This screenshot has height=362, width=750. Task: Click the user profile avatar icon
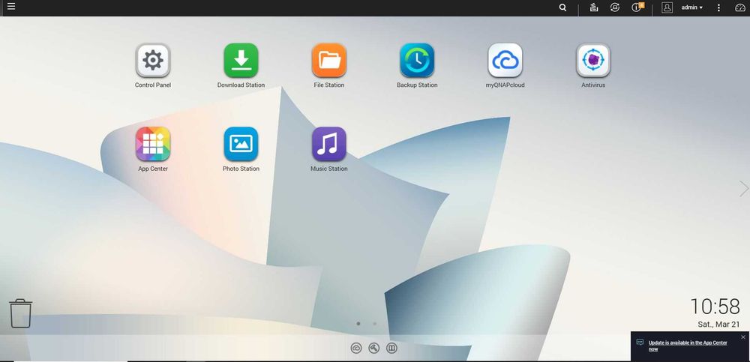click(667, 7)
